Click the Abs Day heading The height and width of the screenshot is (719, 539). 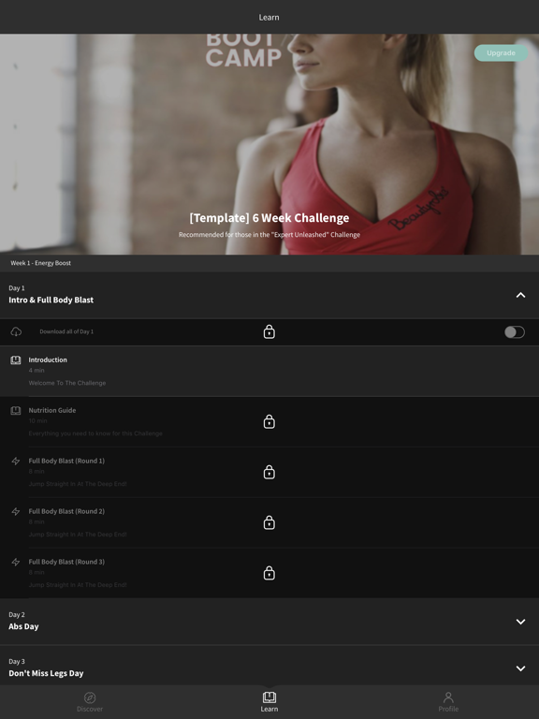click(x=23, y=626)
